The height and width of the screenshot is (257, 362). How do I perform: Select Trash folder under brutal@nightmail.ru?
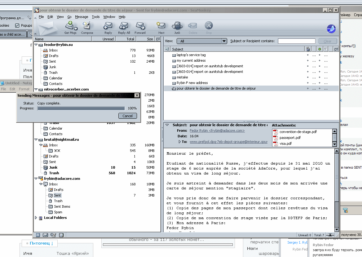tap(54, 173)
